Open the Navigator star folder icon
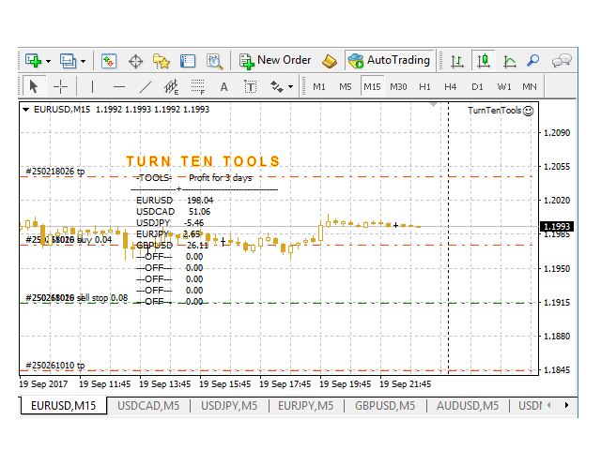The image size is (601, 450). [x=162, y=61]
